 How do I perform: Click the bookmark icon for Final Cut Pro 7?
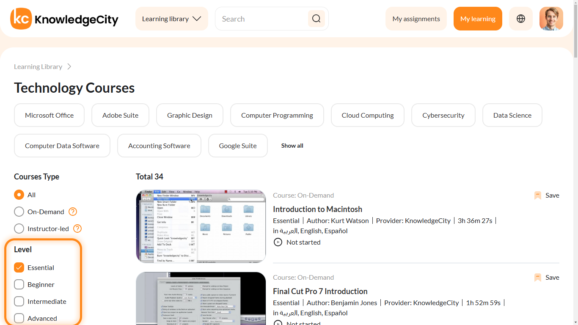(538, 278)
